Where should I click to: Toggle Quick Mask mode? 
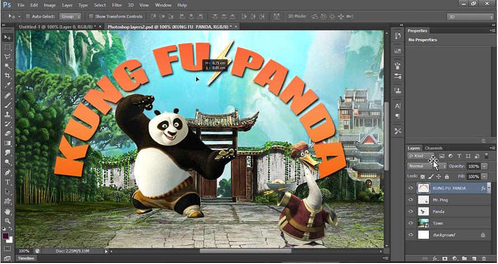[8, 249]
